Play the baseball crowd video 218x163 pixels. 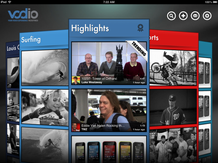click(173, 145)
